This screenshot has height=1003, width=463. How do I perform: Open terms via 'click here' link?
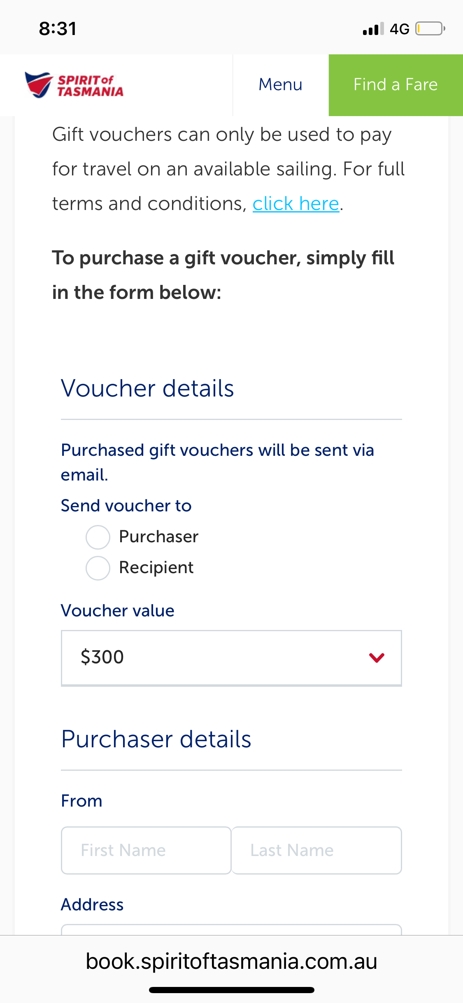point(296,203)
